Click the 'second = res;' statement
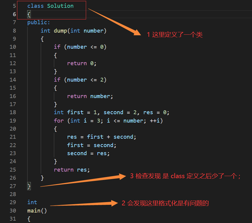This screenshot has height=223, width=252. 88,153
